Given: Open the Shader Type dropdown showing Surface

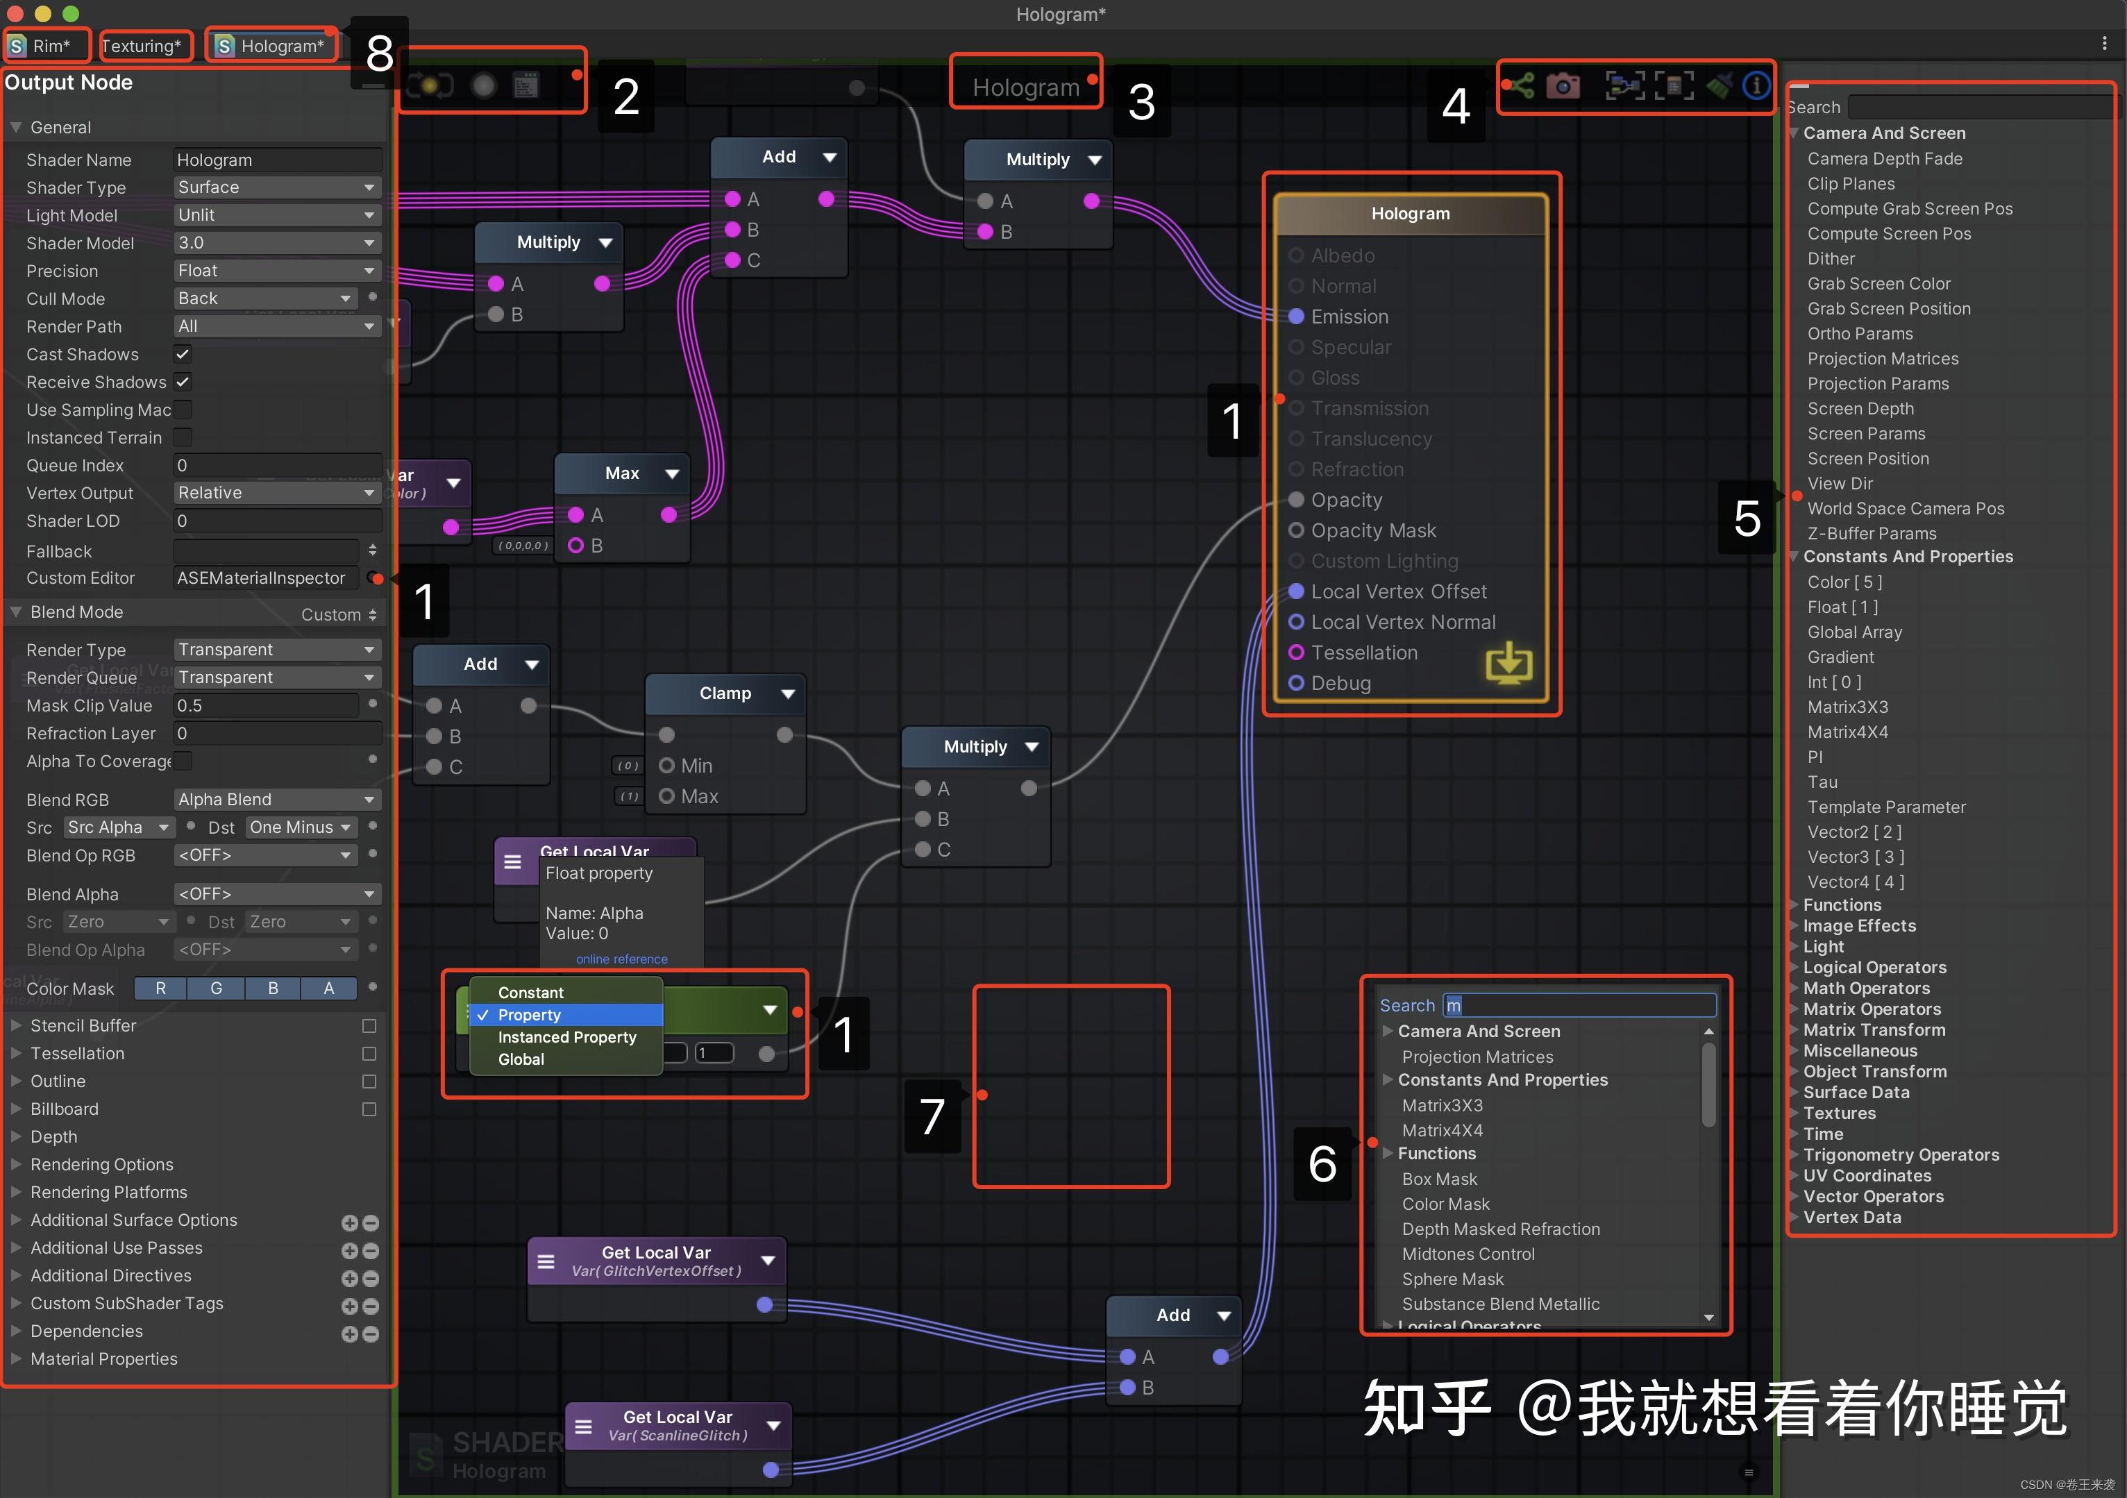Looking at the screenshot, I should [275, 187].
